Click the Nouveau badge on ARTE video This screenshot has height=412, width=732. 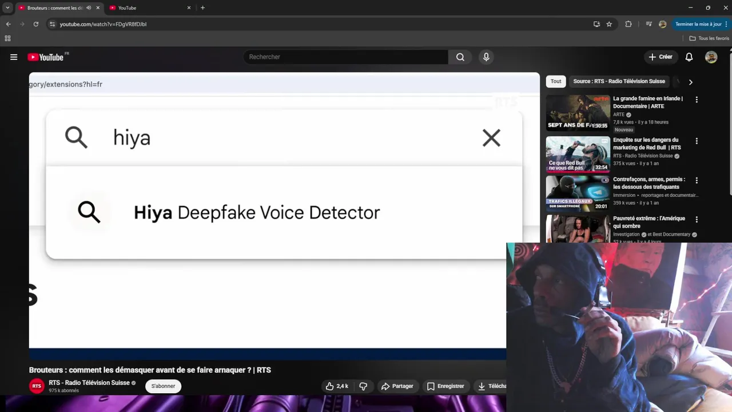[624, 130]
